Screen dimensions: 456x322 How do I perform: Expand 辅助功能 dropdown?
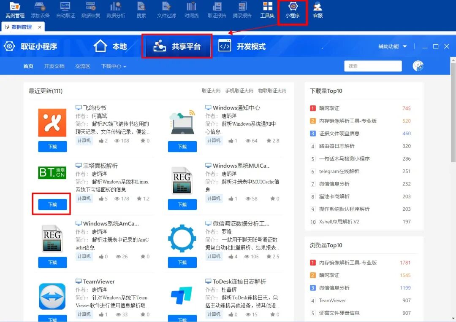pos(392,46)
